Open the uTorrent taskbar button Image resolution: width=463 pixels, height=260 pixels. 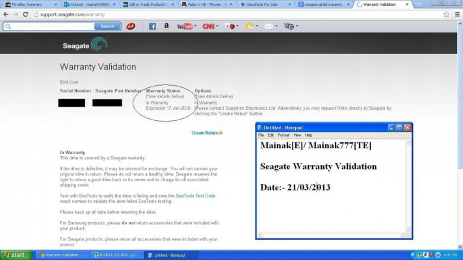(x=116, y=255)
